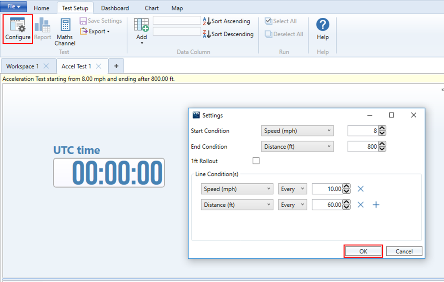The width and height of the screenshot is (444, 282).
Task: Open the End Condition Distance (ft) dropdown
Action: point(297,147)
